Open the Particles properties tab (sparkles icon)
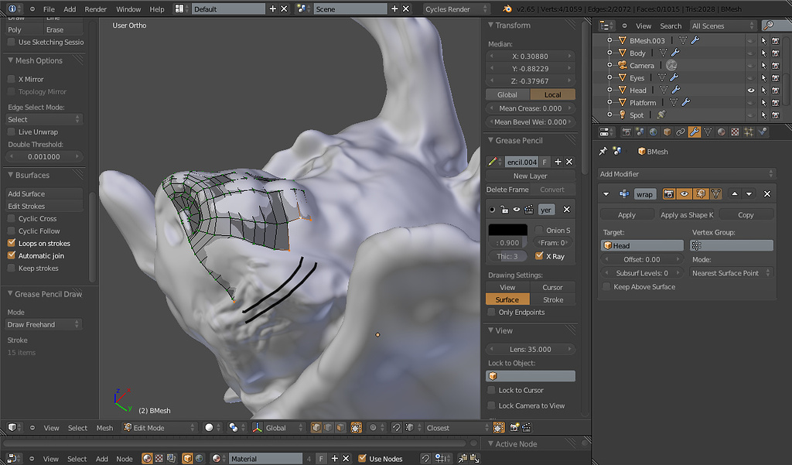The image size is (792, 465). pos(749,132)
